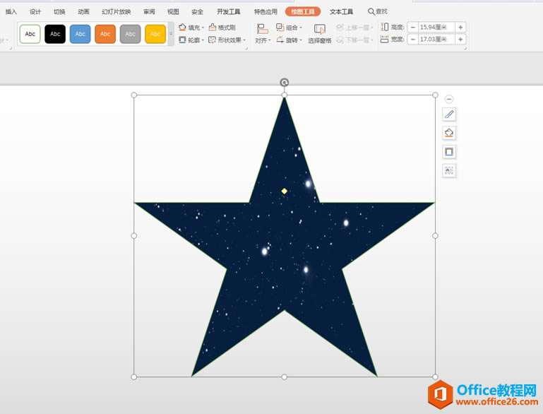This screenshot has width=543, height=414.
Task: Click the shape outline quick-tool icon
Action: pyautogui.click(x=449, y=152)
